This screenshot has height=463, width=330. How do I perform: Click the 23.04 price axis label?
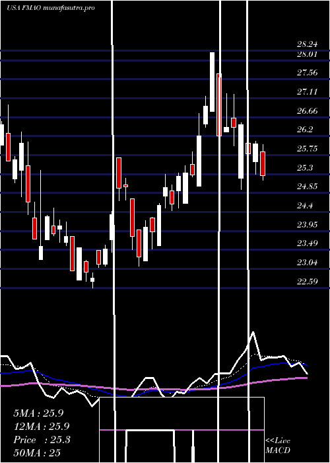308,262
